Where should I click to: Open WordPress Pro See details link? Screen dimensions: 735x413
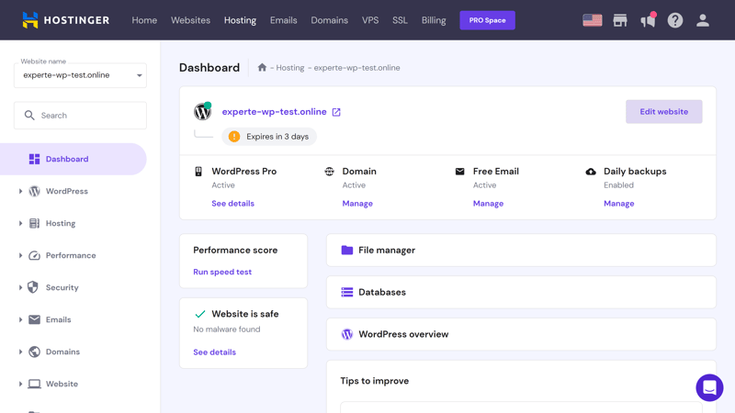pos(233,203)
